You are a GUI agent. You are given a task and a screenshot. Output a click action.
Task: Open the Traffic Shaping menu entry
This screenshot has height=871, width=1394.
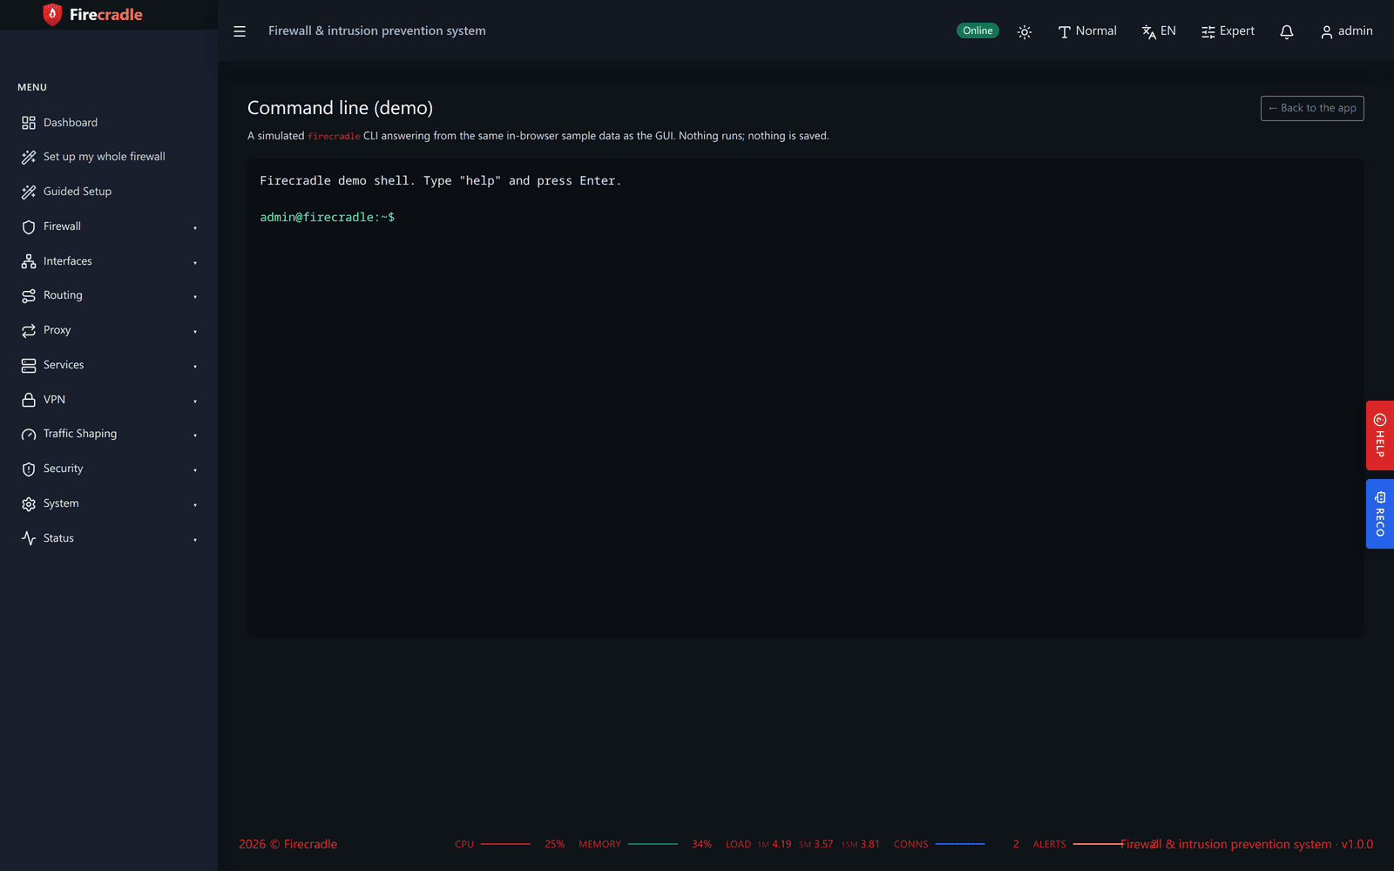click(x=109, y=434)
